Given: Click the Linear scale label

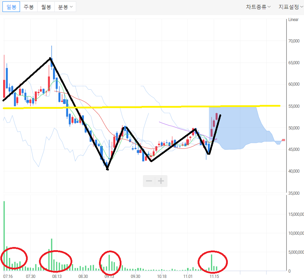Looking at the screenshot, I should pos(293,20).
